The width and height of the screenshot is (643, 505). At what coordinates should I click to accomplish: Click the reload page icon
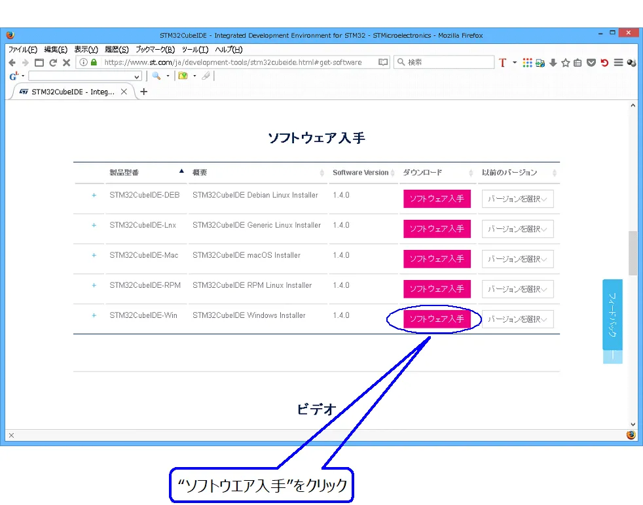tap(52, 63)
